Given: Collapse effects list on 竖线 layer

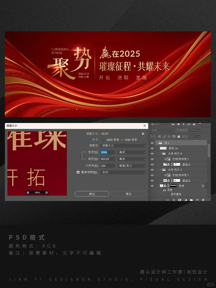Looking at the screenshot, I should coord(206,186).
